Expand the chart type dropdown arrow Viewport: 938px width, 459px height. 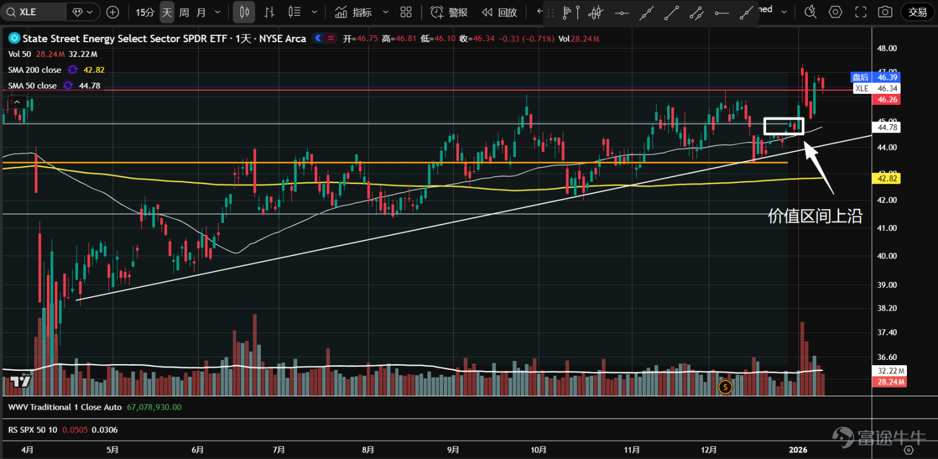[314, 12]
